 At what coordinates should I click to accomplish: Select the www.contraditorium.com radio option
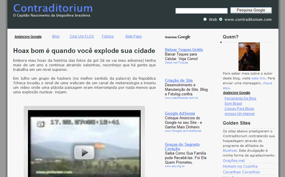(x=221, y=19)
